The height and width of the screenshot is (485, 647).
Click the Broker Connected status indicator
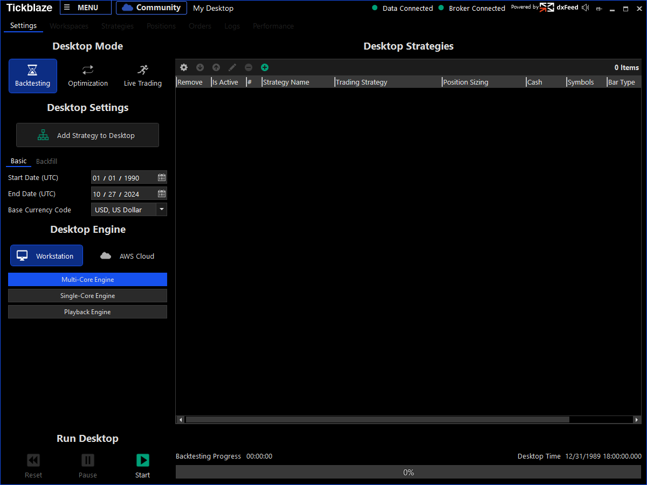coord(472,8)
